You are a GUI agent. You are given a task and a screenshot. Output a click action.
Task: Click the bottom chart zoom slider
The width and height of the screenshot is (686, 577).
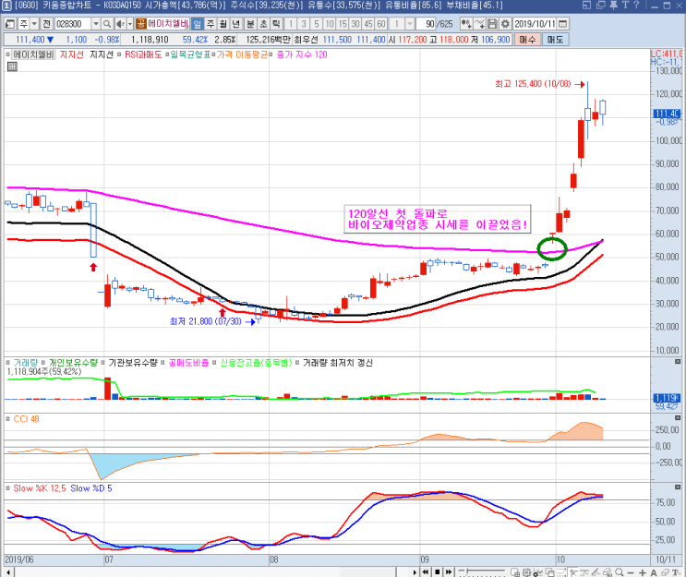481,571
